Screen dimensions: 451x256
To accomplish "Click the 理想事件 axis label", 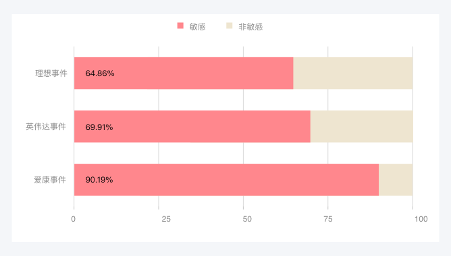I will point(51,73).
